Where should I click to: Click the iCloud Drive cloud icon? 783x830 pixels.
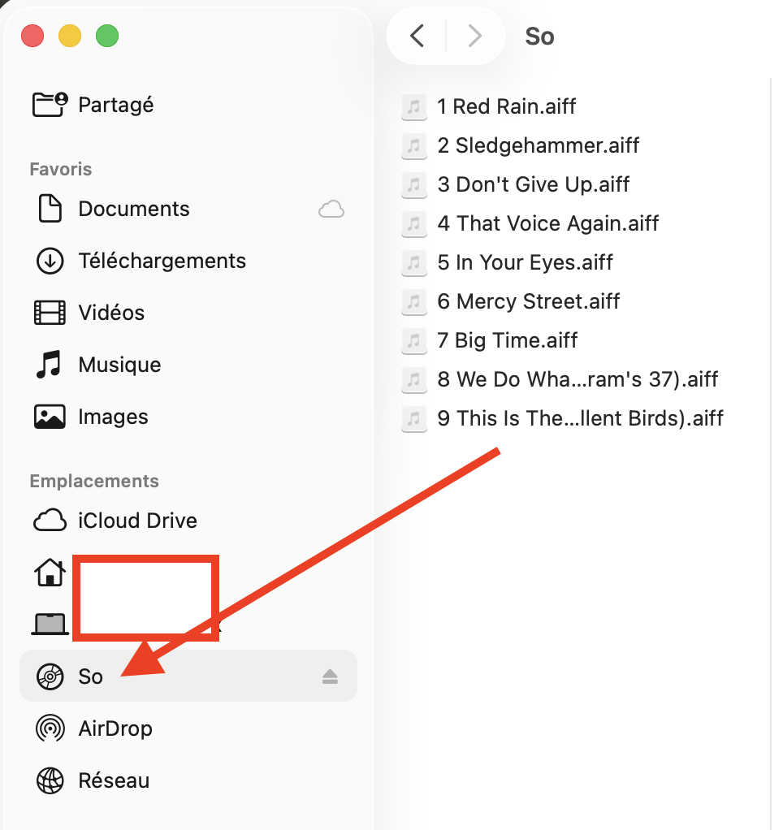(x=50, y=521)
